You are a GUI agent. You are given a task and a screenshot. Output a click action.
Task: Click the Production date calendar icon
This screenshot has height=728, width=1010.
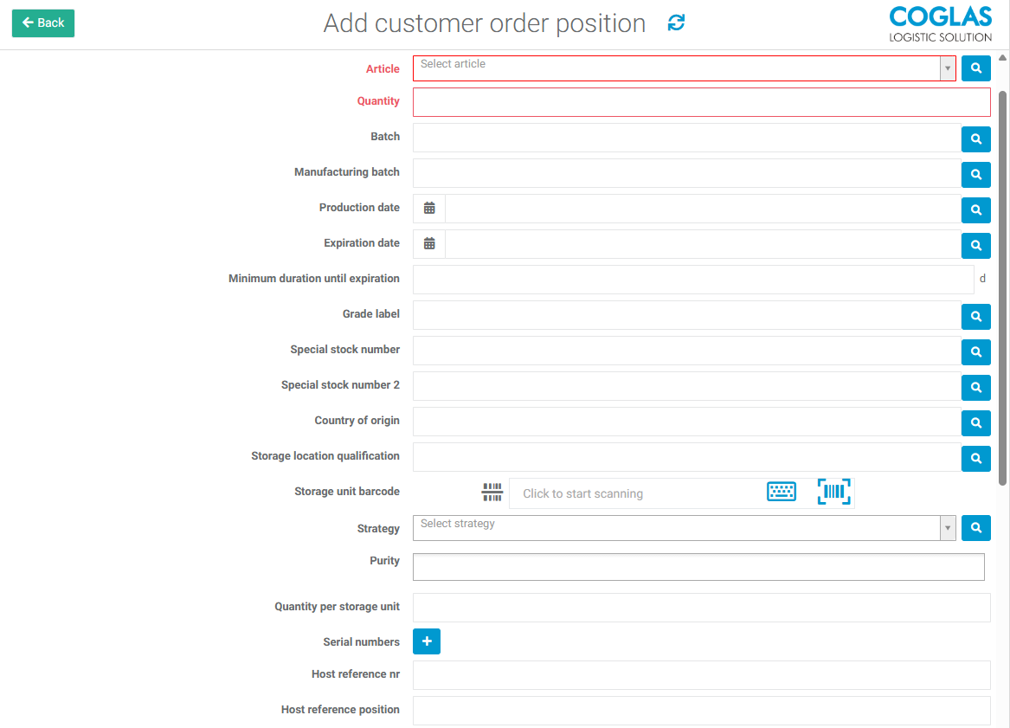[429, 209]
